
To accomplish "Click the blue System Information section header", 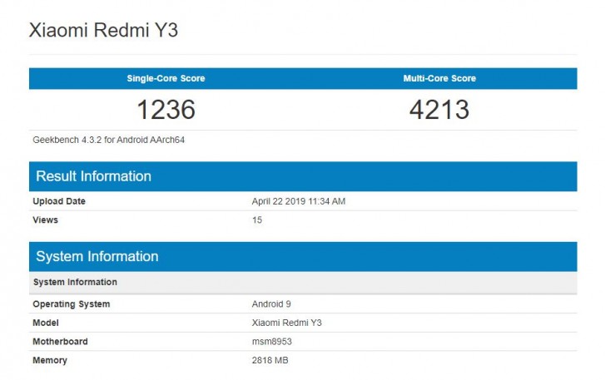I will click(x=97, y=256).
